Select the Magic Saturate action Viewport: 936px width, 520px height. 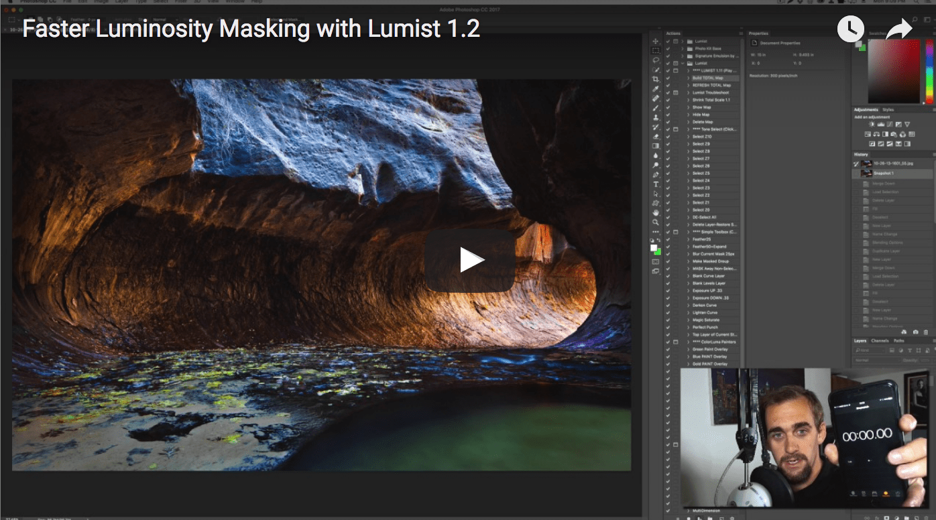click(706, 320)
